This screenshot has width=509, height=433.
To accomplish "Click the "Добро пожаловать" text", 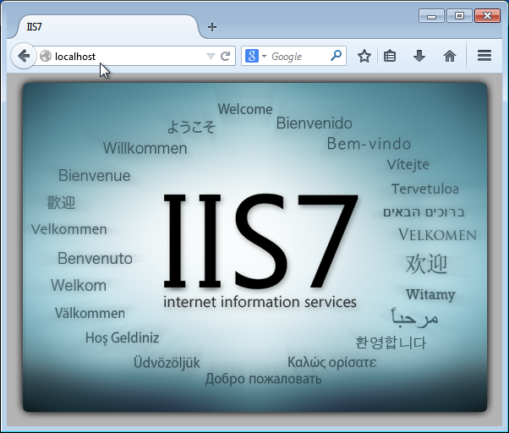I will (263, 379).
